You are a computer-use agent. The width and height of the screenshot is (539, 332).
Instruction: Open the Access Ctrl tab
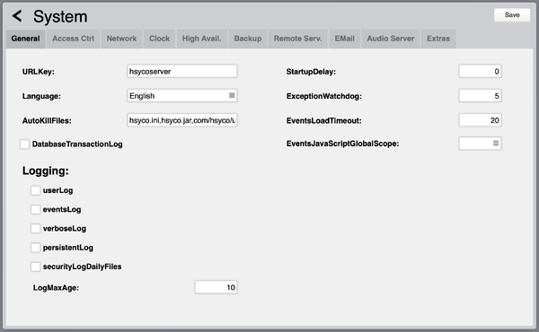coord(73,39)
